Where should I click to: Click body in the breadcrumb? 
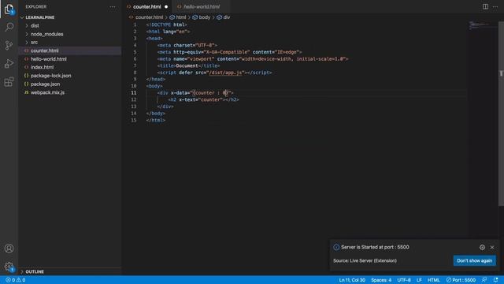click(x=204, y=17)
